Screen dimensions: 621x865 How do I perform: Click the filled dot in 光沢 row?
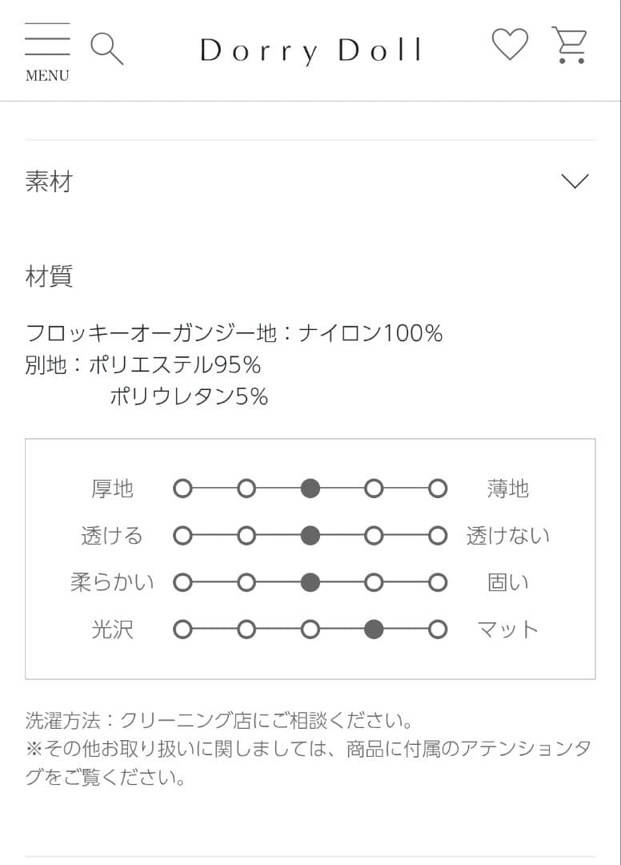pyautogui.click(x=374, y=630)
